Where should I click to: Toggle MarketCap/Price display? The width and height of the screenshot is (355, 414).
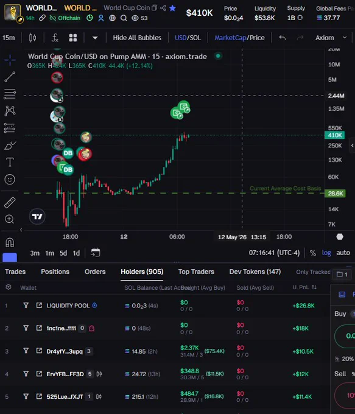239,38
